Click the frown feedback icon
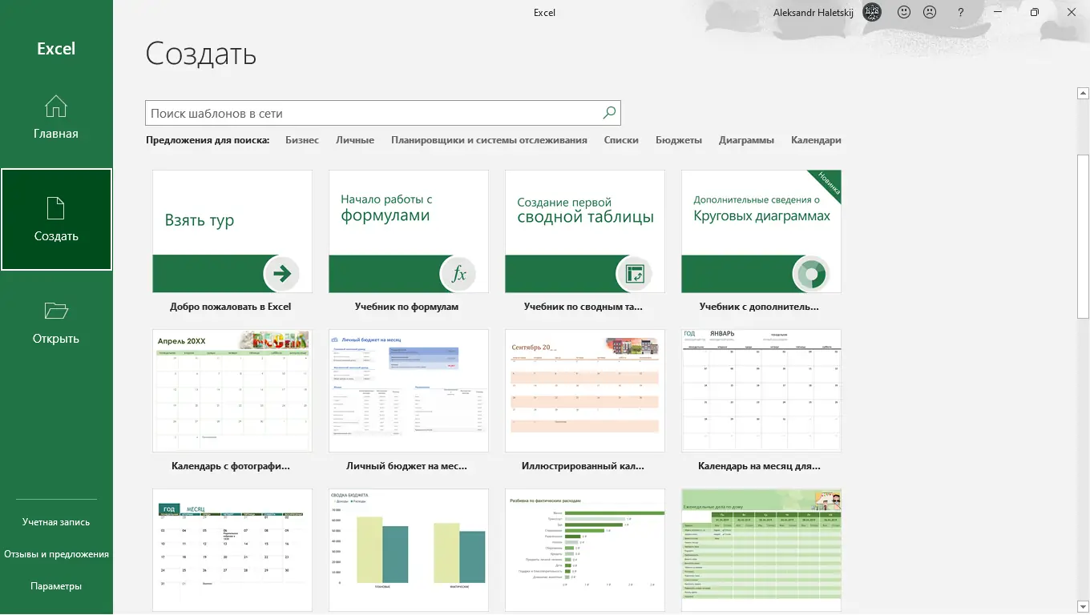 (930, 13)
